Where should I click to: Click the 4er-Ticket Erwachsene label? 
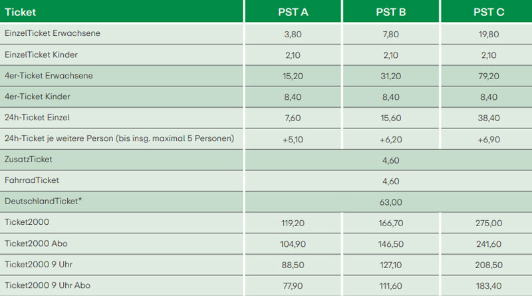point(49,76)
